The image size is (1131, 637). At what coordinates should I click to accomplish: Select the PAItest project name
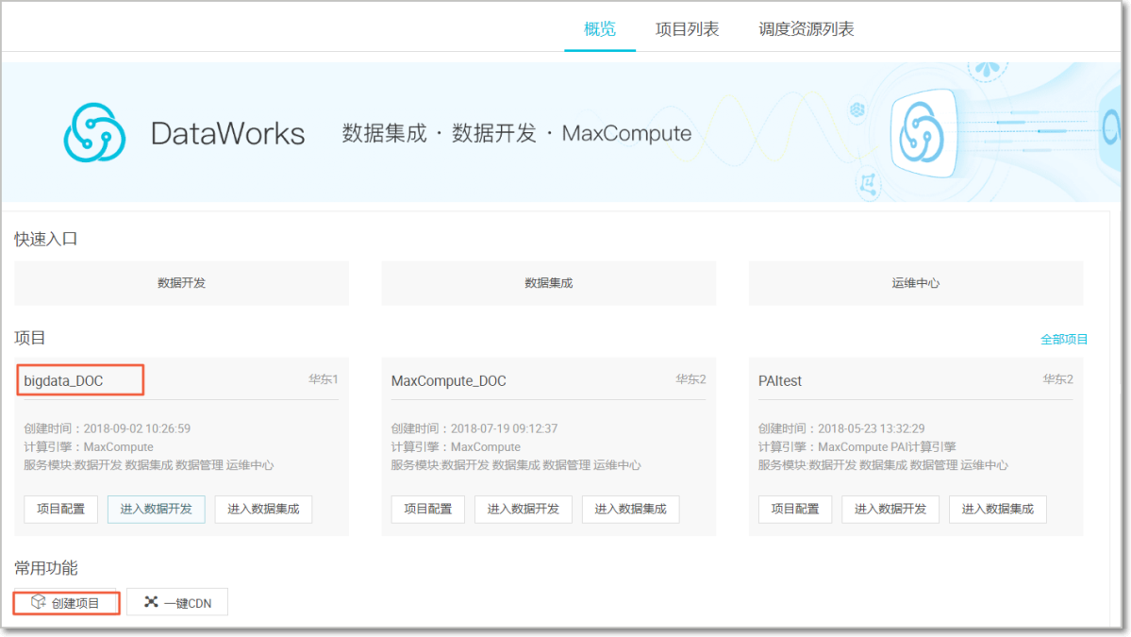coord(780,381)
